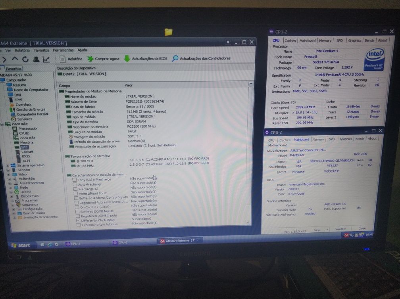Click the up-level arrow icon in AIDA64 toolbar
Image resolution: width=400 pixels, height=299 pixels.
tap(15, 59)
